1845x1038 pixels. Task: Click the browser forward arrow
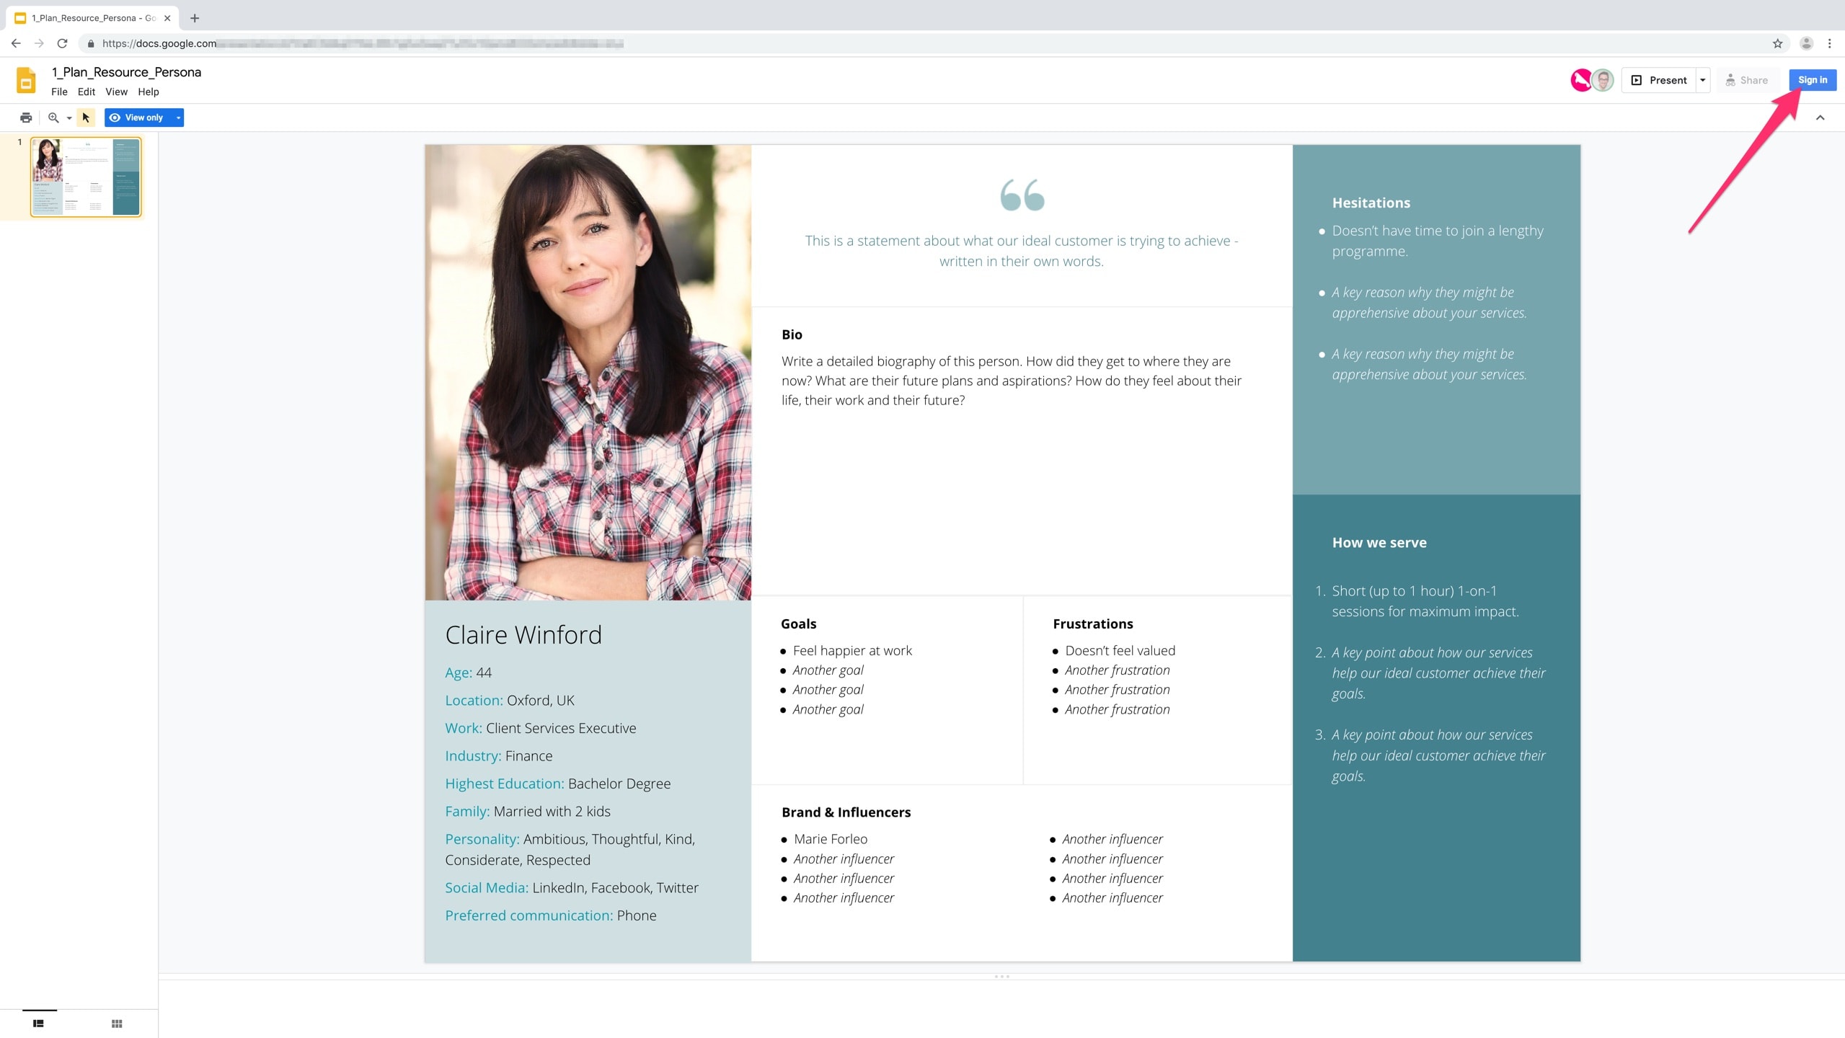(x=39, y=43)
